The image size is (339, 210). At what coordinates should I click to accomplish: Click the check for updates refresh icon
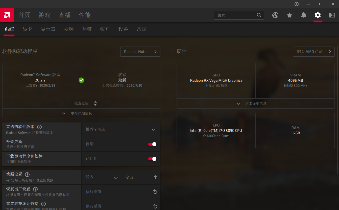click(95, 103)
